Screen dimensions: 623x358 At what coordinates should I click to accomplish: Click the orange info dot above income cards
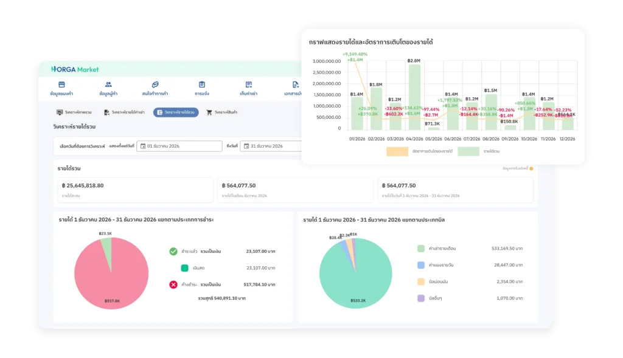tap(531, 169)
